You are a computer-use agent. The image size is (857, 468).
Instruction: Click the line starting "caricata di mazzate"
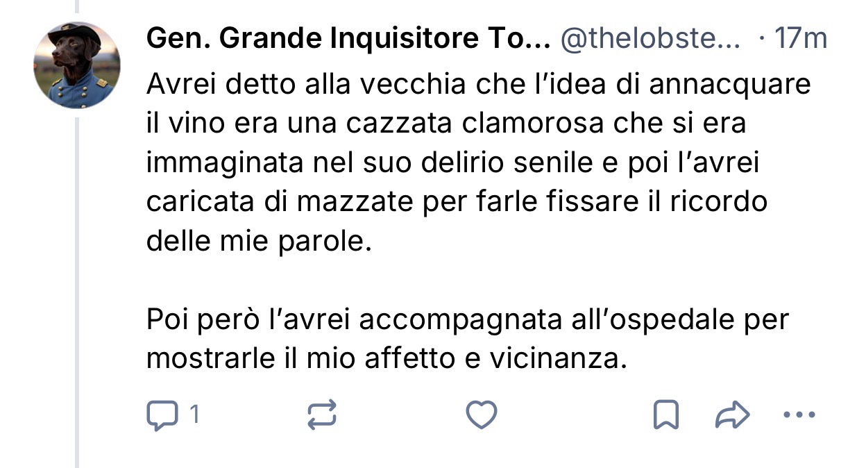457,201
